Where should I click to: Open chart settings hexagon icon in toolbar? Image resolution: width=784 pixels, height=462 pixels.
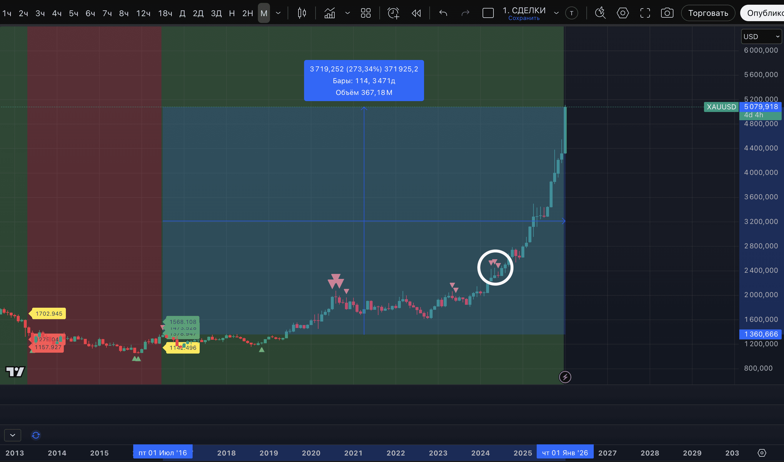(x=622, y=13)
